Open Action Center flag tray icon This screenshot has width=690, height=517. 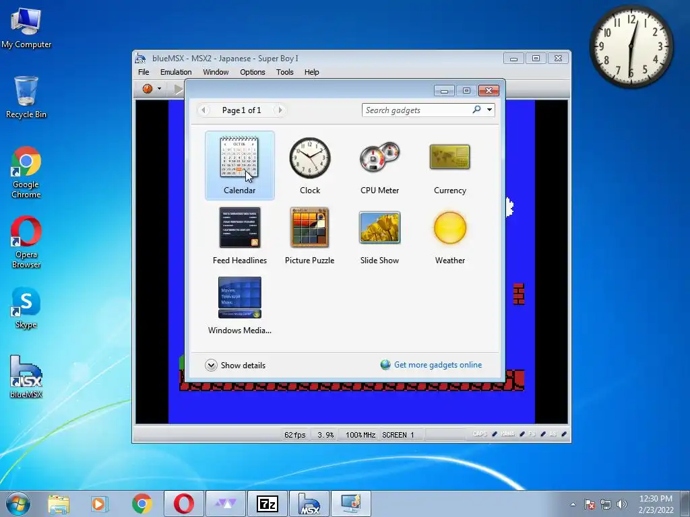pyautogui.click(x=590, y=504)
